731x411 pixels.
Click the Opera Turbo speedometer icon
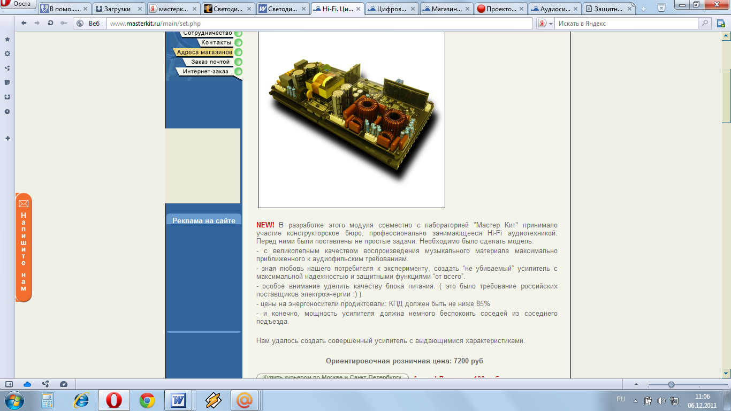point(64,384)
